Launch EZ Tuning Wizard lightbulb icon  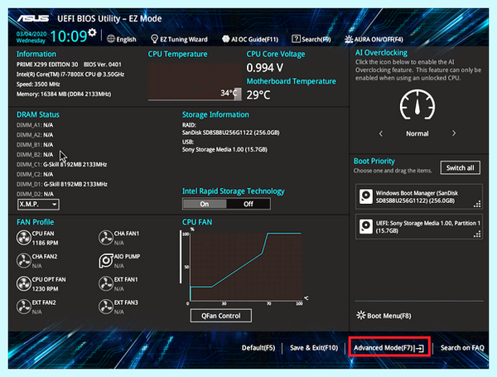pos(154,39)
